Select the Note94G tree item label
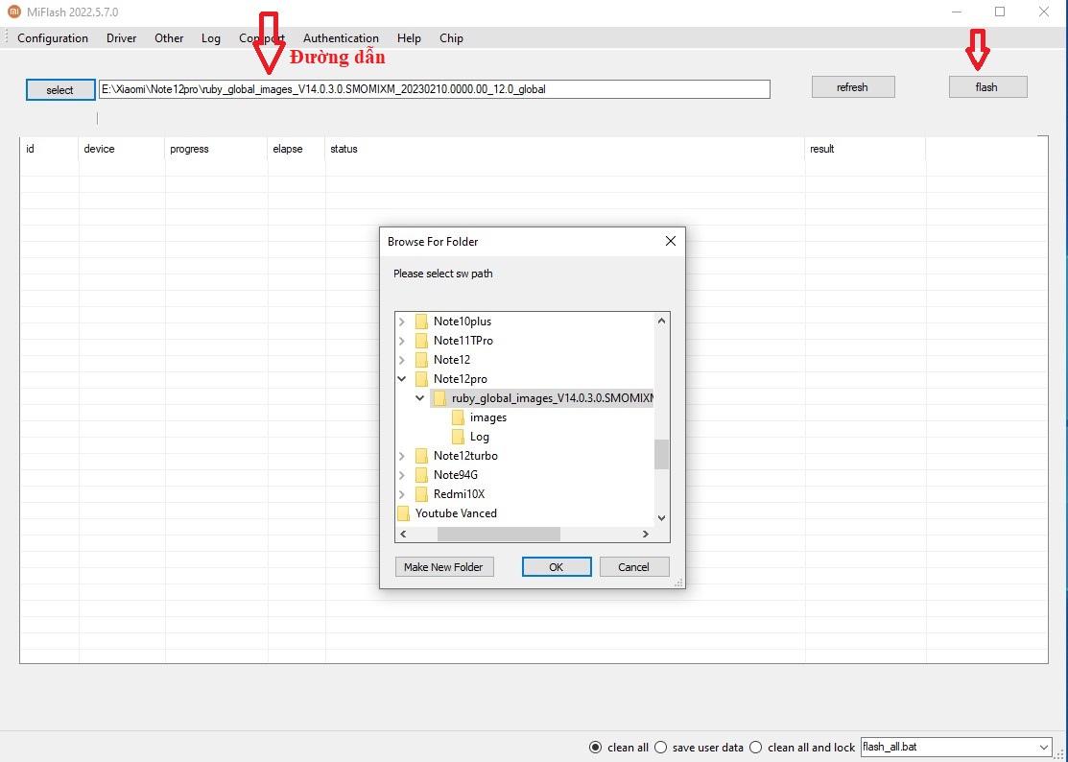This screenshot has height=762, width=1068. pyautogui.click(x=456, y=475)
